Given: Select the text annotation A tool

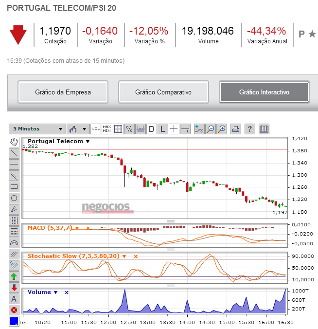Looking at the screenshot, I should (x=14, y=299).
